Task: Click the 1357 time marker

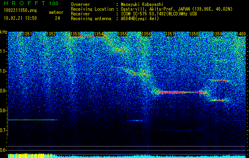Action: tap(170, 34)
